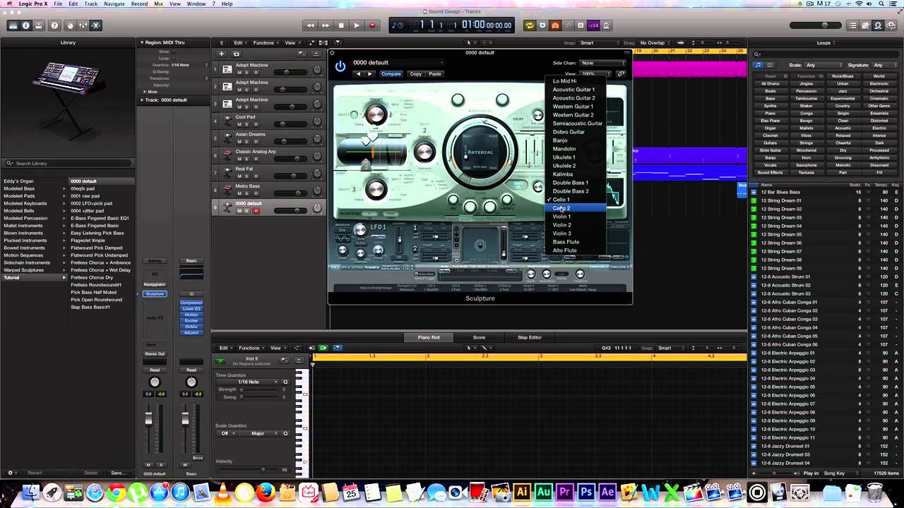The width and height of the screenshot is (904, 508).
Task: Click the Compare button in Sculpture
Action: coord(391,73)
